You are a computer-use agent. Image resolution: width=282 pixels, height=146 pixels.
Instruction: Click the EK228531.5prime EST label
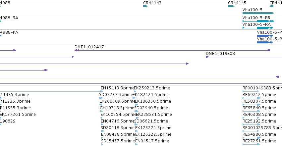pos(154,115)
